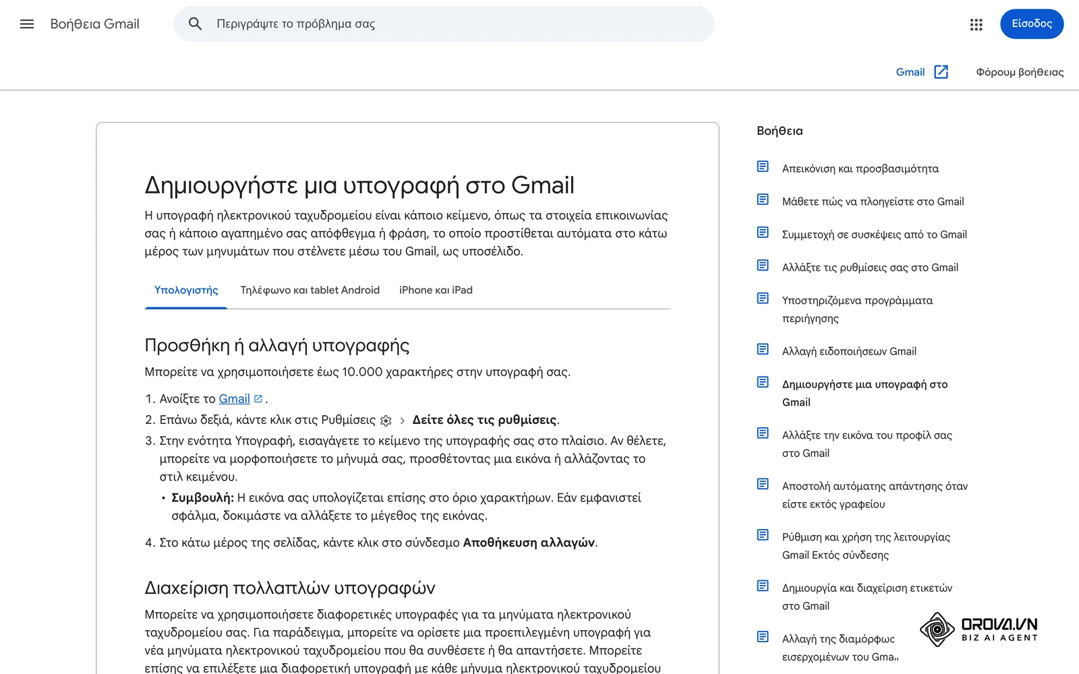Click article icon beside Δημιουργήστε μια υπογραφή
This screenshot has width=1079, height=674.
(763, 382)
